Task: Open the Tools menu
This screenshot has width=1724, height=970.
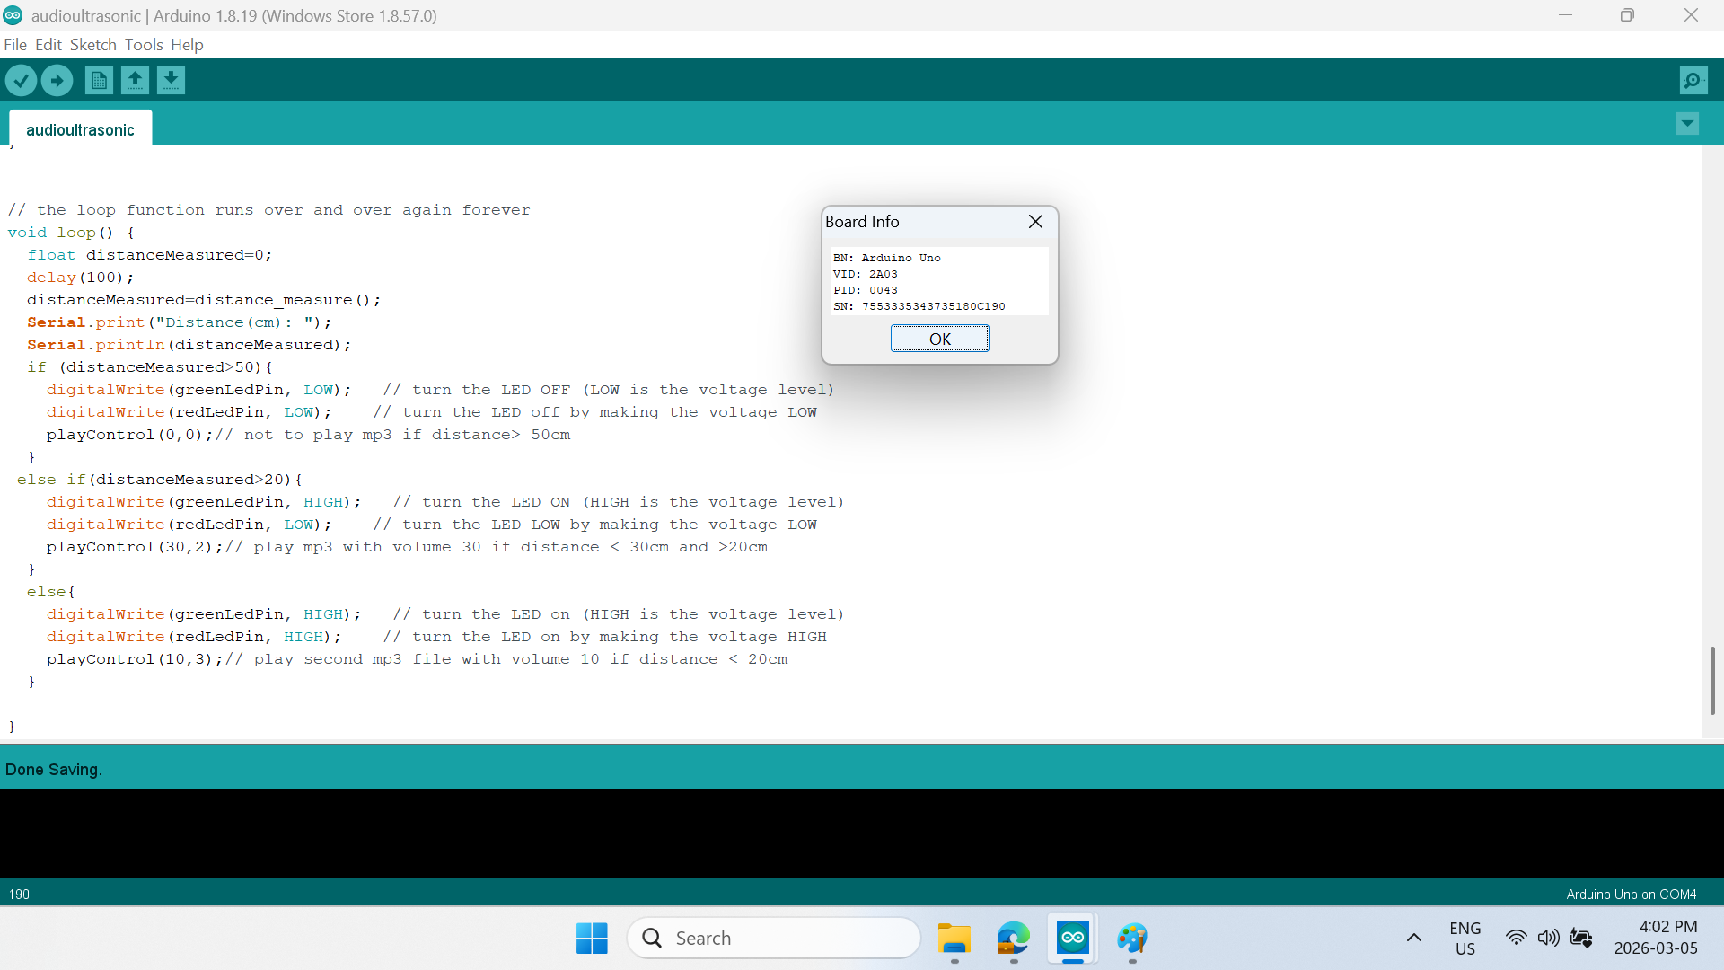Action: (x=144, y=44)
